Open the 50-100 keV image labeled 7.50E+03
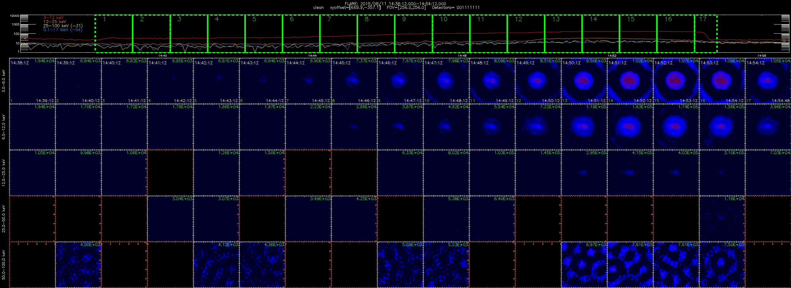 (x=722, y=265)
